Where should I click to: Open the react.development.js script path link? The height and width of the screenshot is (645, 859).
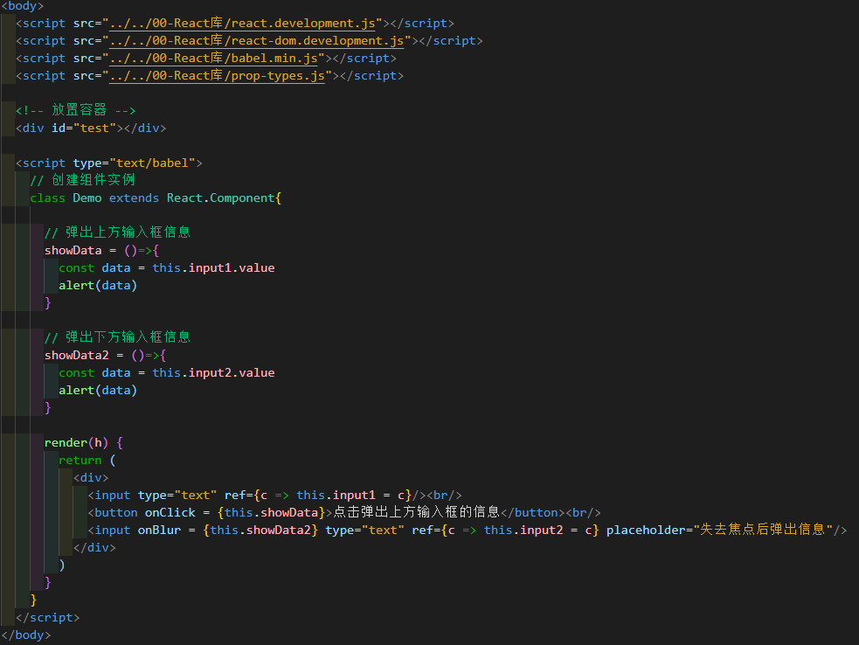pyautogui.click(x=242, y=23)
